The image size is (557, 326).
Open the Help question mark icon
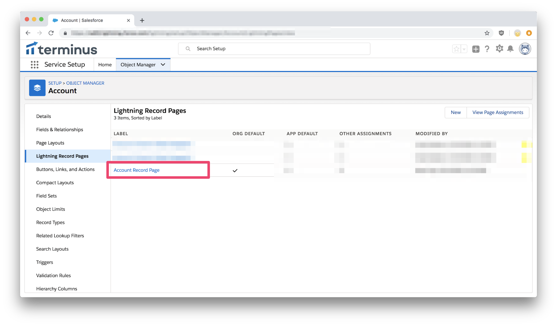coord(487,49)
